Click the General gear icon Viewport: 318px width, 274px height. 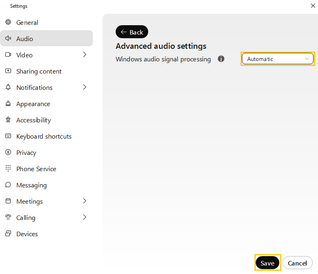coord(8,22)
